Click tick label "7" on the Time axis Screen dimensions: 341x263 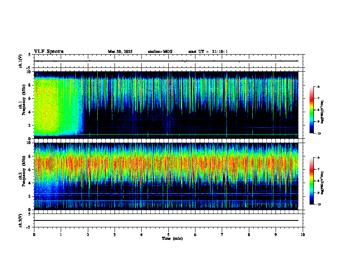click(x=222, y=235)
